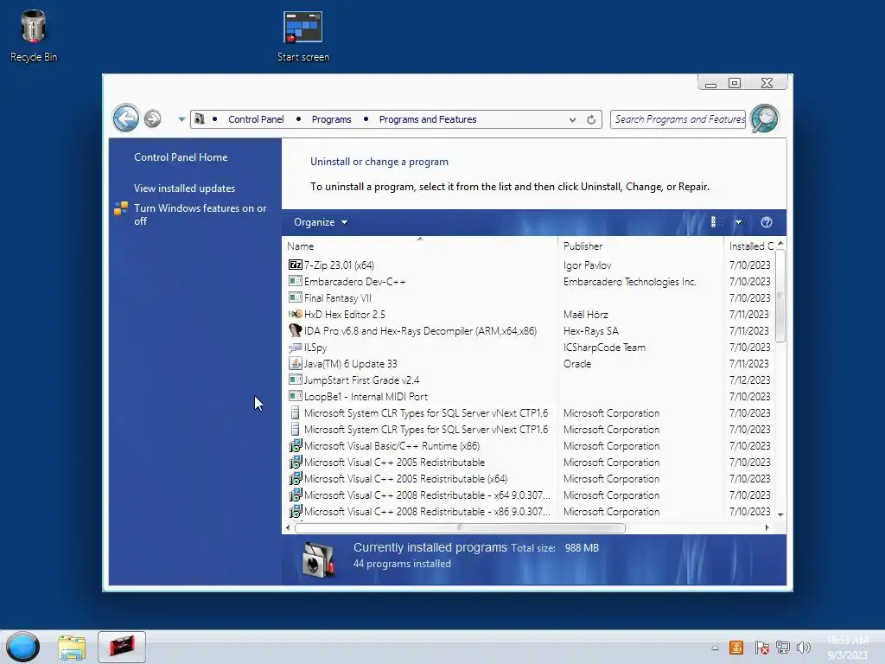Select JumpStart First Grade v2.4 icon

click(x=296, y=380)
